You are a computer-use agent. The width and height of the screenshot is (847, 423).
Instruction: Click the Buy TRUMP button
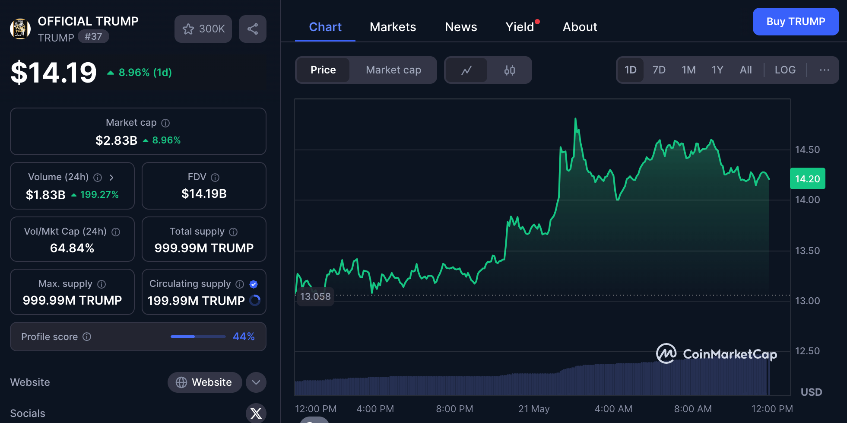click(x=796, y=22)
